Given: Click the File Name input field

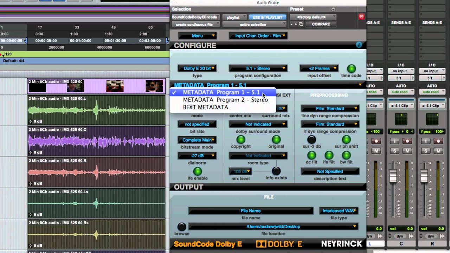Looking at the screenshot, I should click(x=251, y=211).
